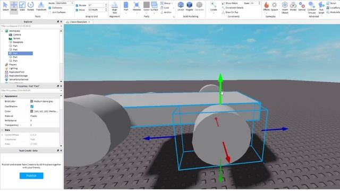Image resolution: width=340 pixels, height=191 pixels.
Task: Activate the Select tool
Action: [x=5, y=6]
